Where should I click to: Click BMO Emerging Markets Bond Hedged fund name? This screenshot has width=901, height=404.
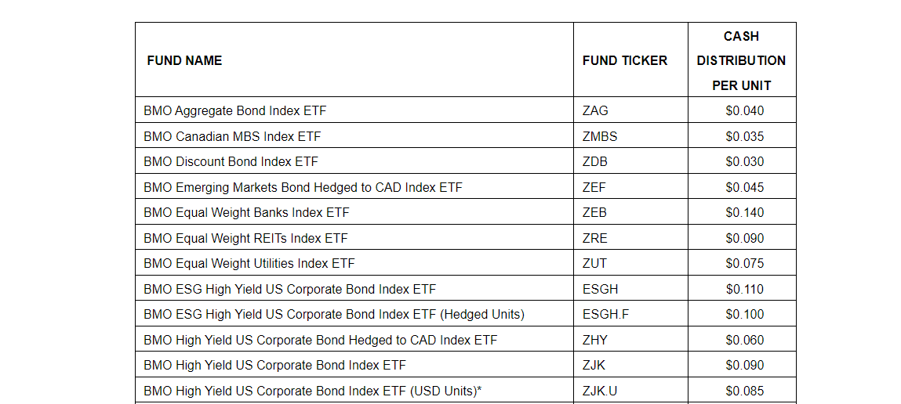303,187
